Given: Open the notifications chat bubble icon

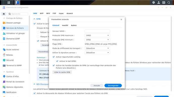Looking at the screenshot, I should pyautogui.click(x=154, y=3).
